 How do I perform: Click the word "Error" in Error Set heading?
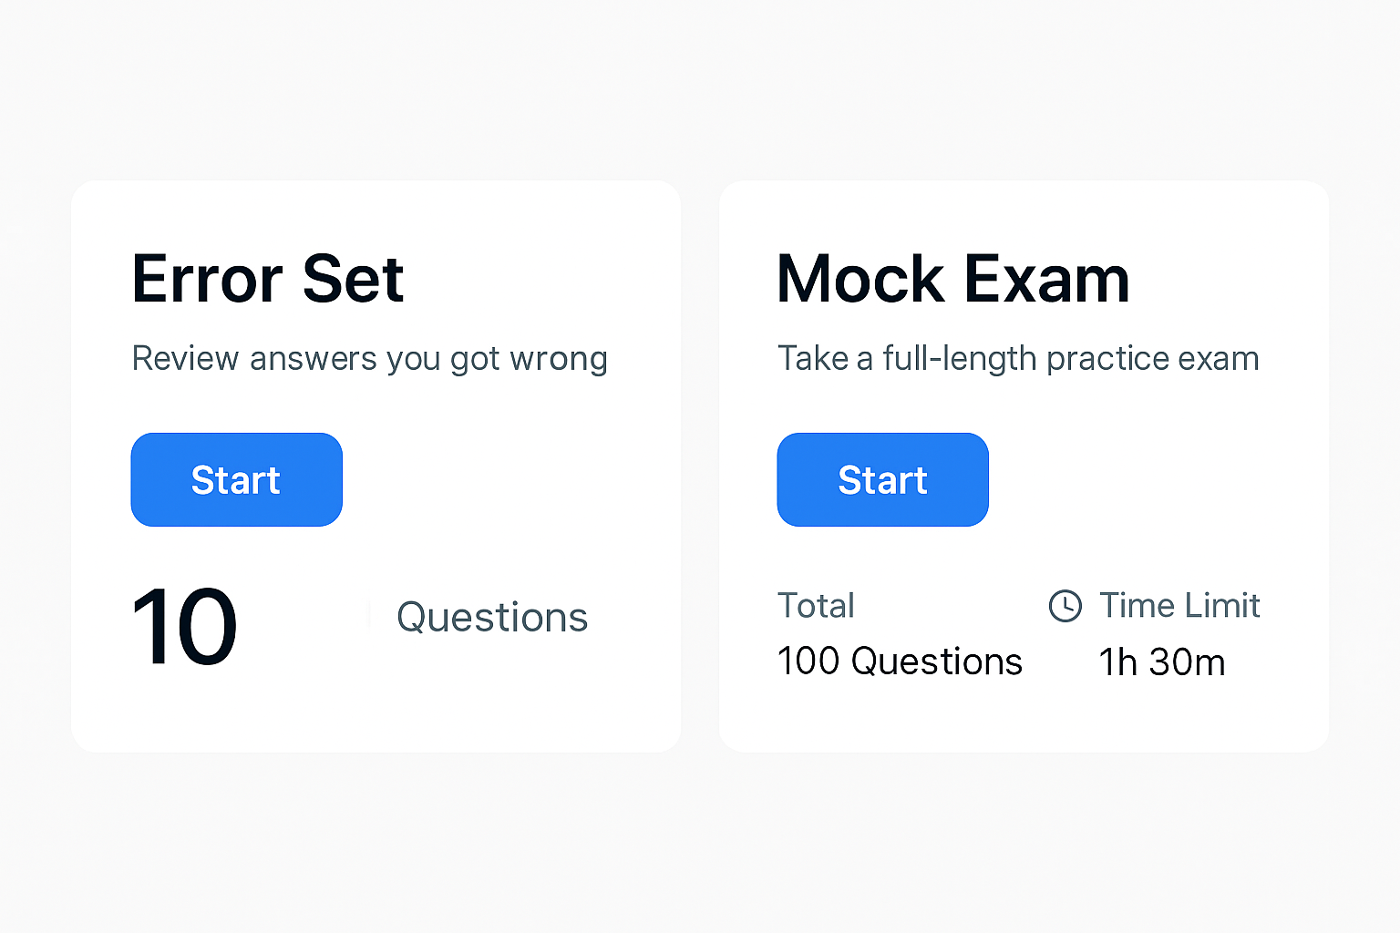pyautogui.click(x=208, y=279)
